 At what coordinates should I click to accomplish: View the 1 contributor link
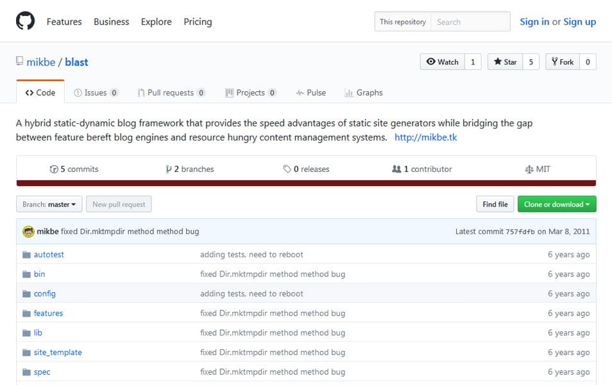(422, 169)
